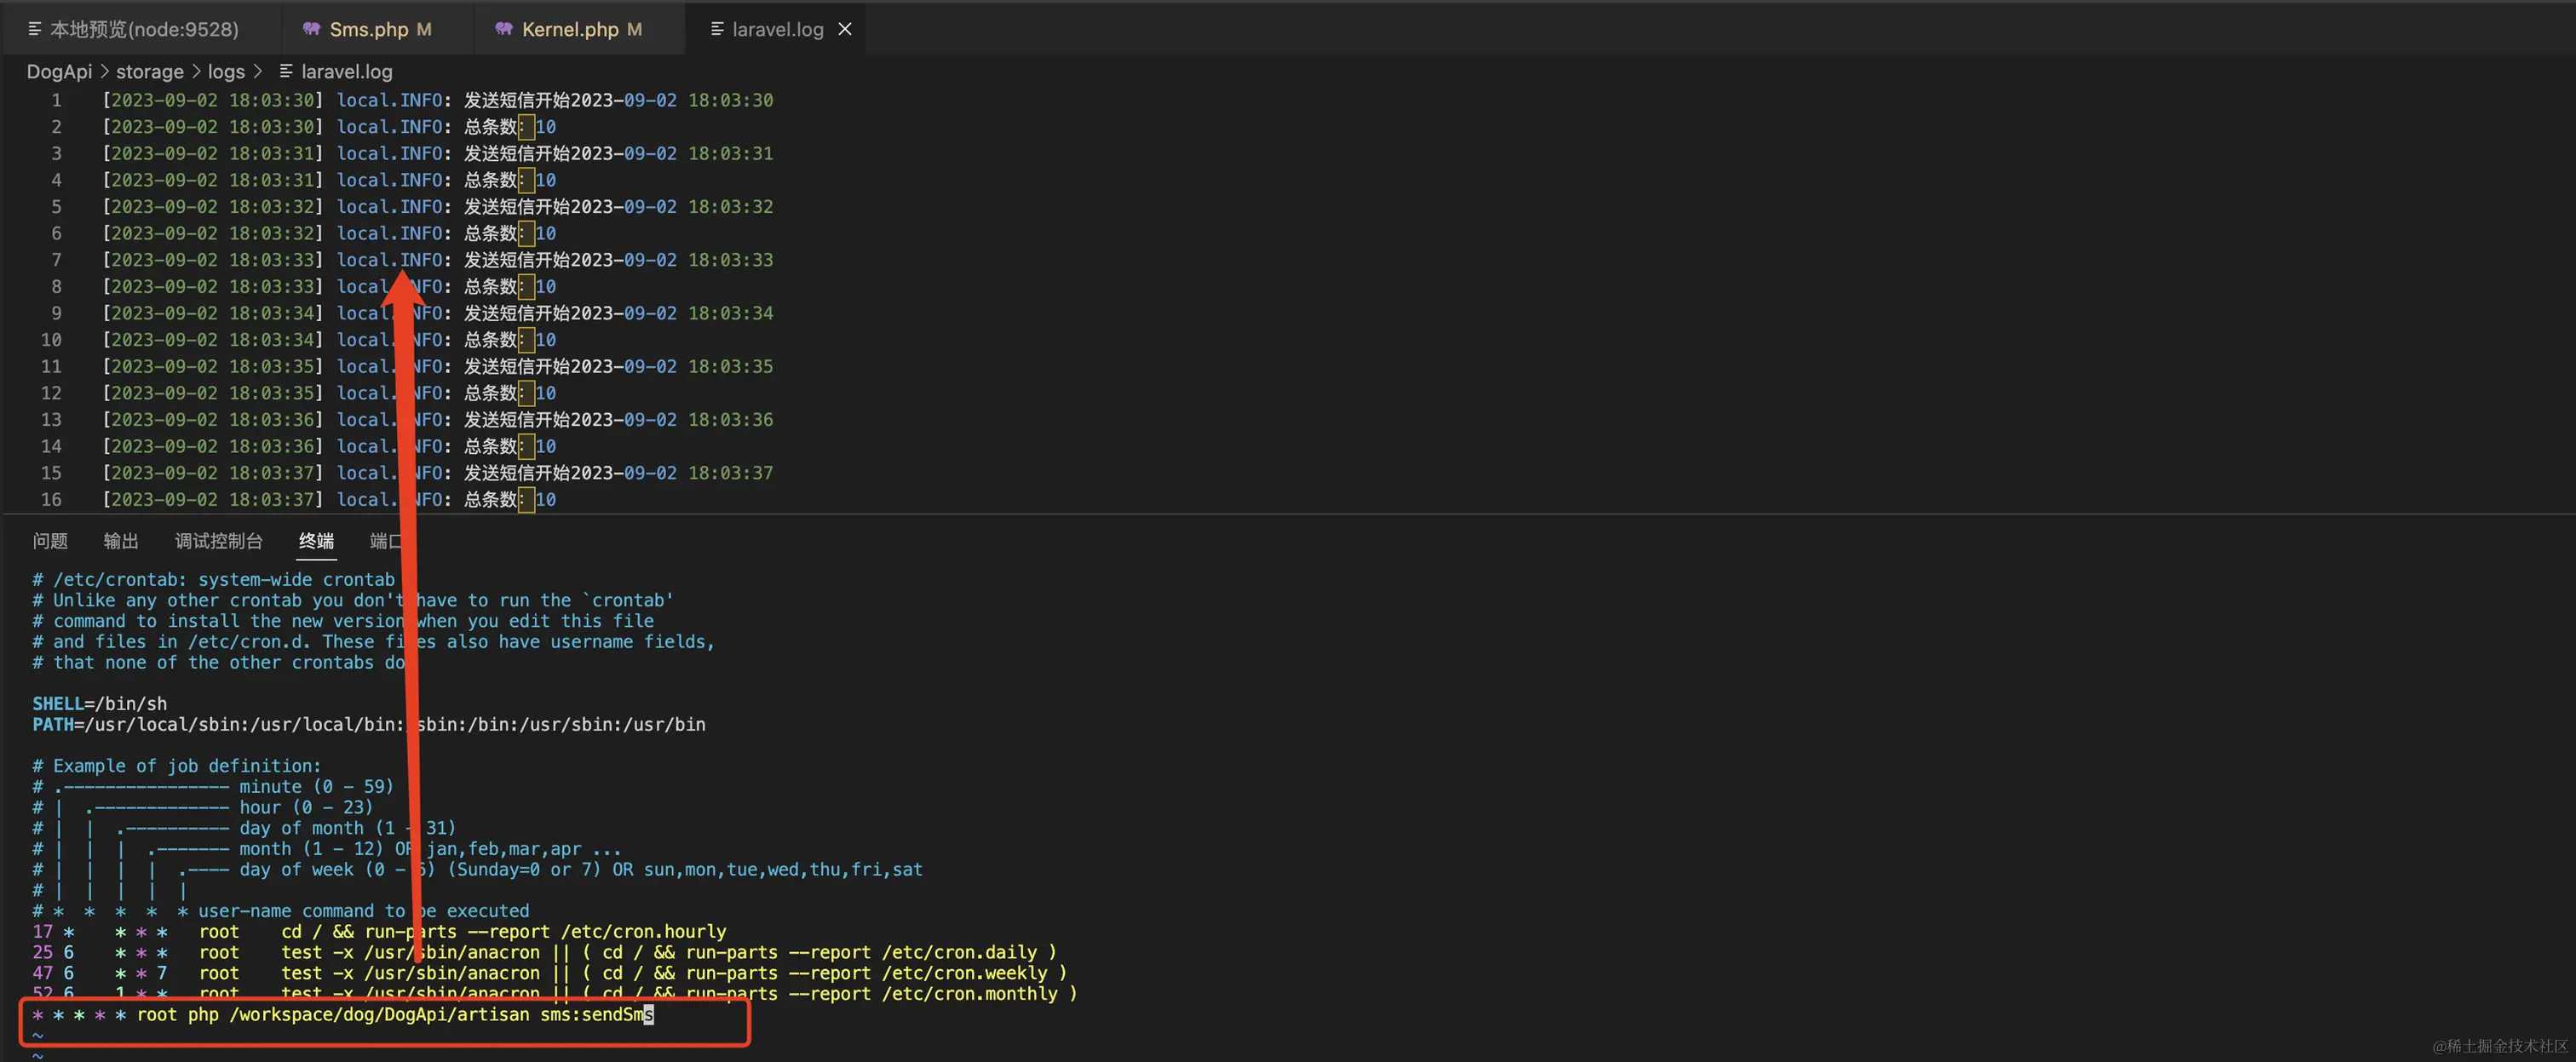Viewport: 2576px width, 1062px height.
Task: Expand the logs breadcrumb folder
Action: click(226, 71)
